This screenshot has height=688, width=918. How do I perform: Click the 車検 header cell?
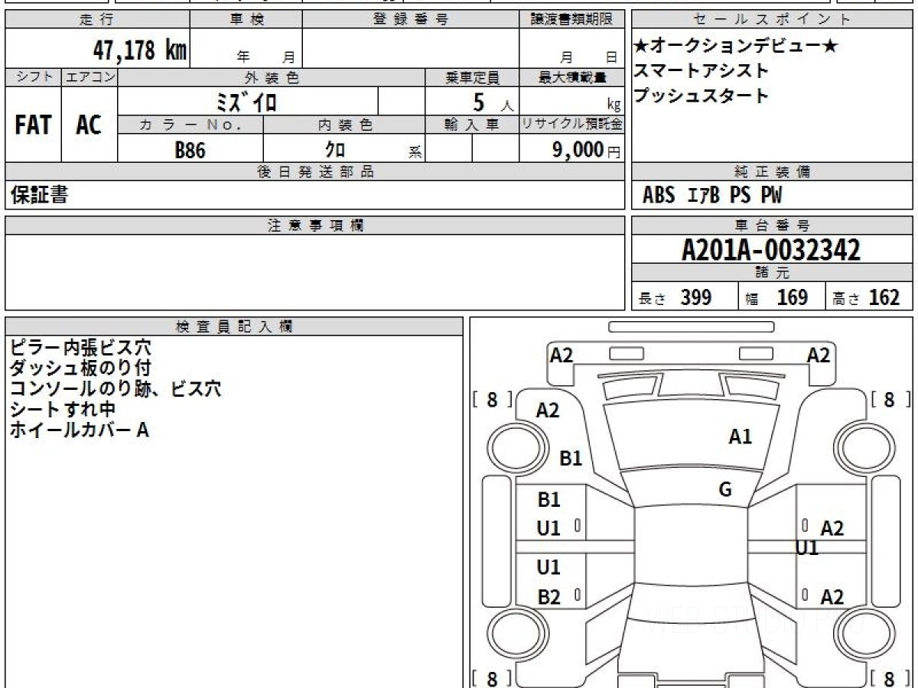(246, 20)
